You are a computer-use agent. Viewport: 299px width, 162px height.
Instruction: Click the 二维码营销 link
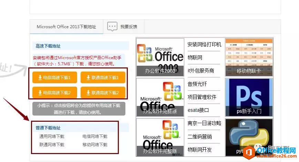[x=199, y=137]
